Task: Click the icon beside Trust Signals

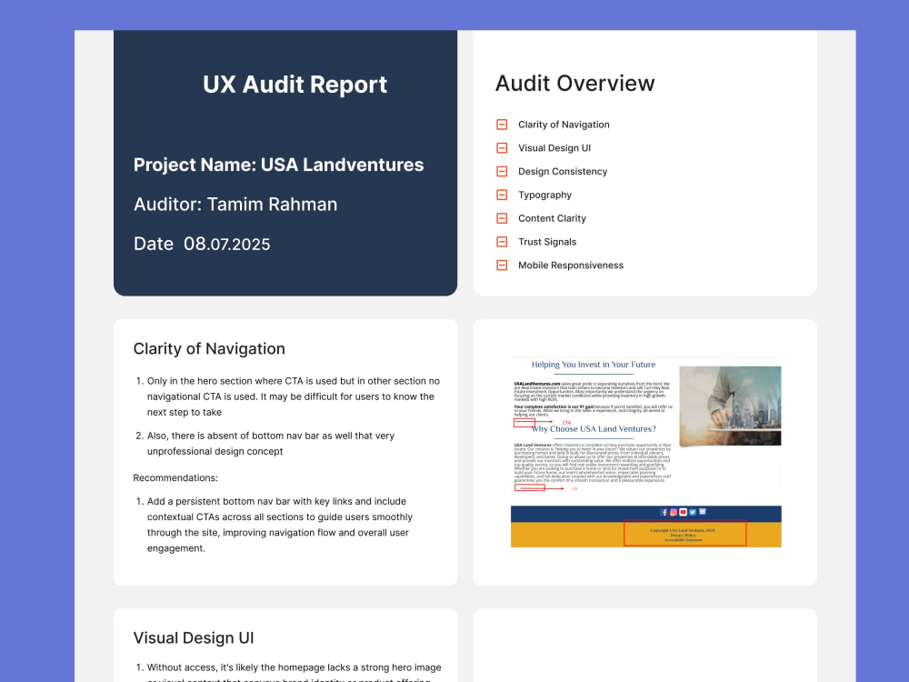Action: [502, 242]
